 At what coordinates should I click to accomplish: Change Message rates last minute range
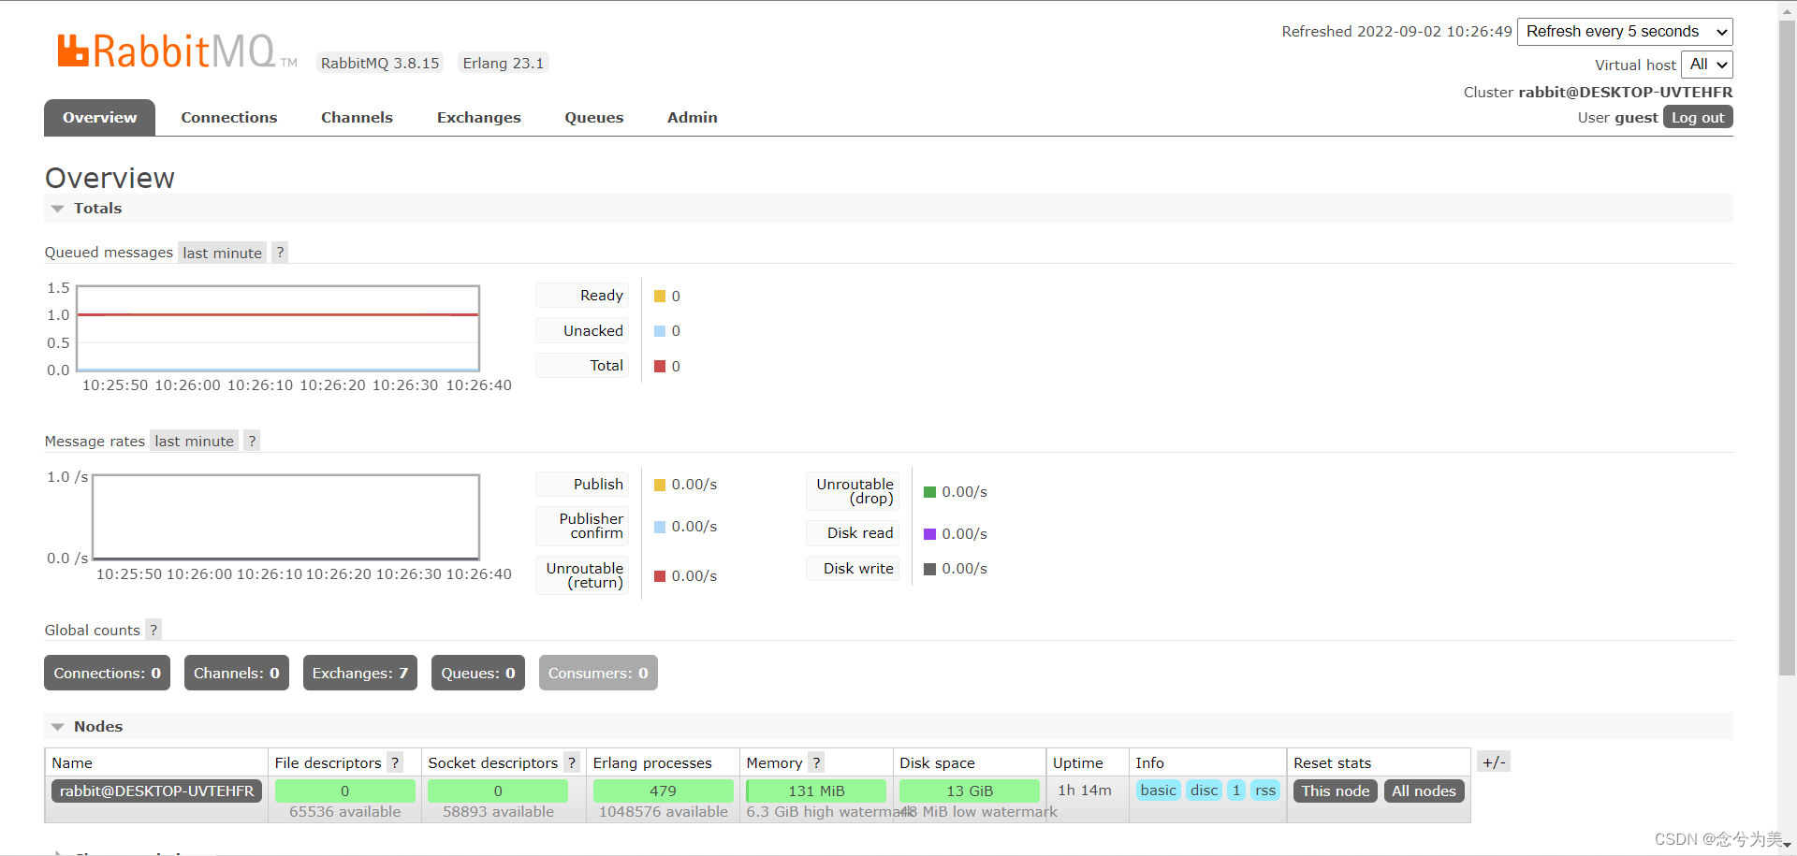(x=195, y=441)
